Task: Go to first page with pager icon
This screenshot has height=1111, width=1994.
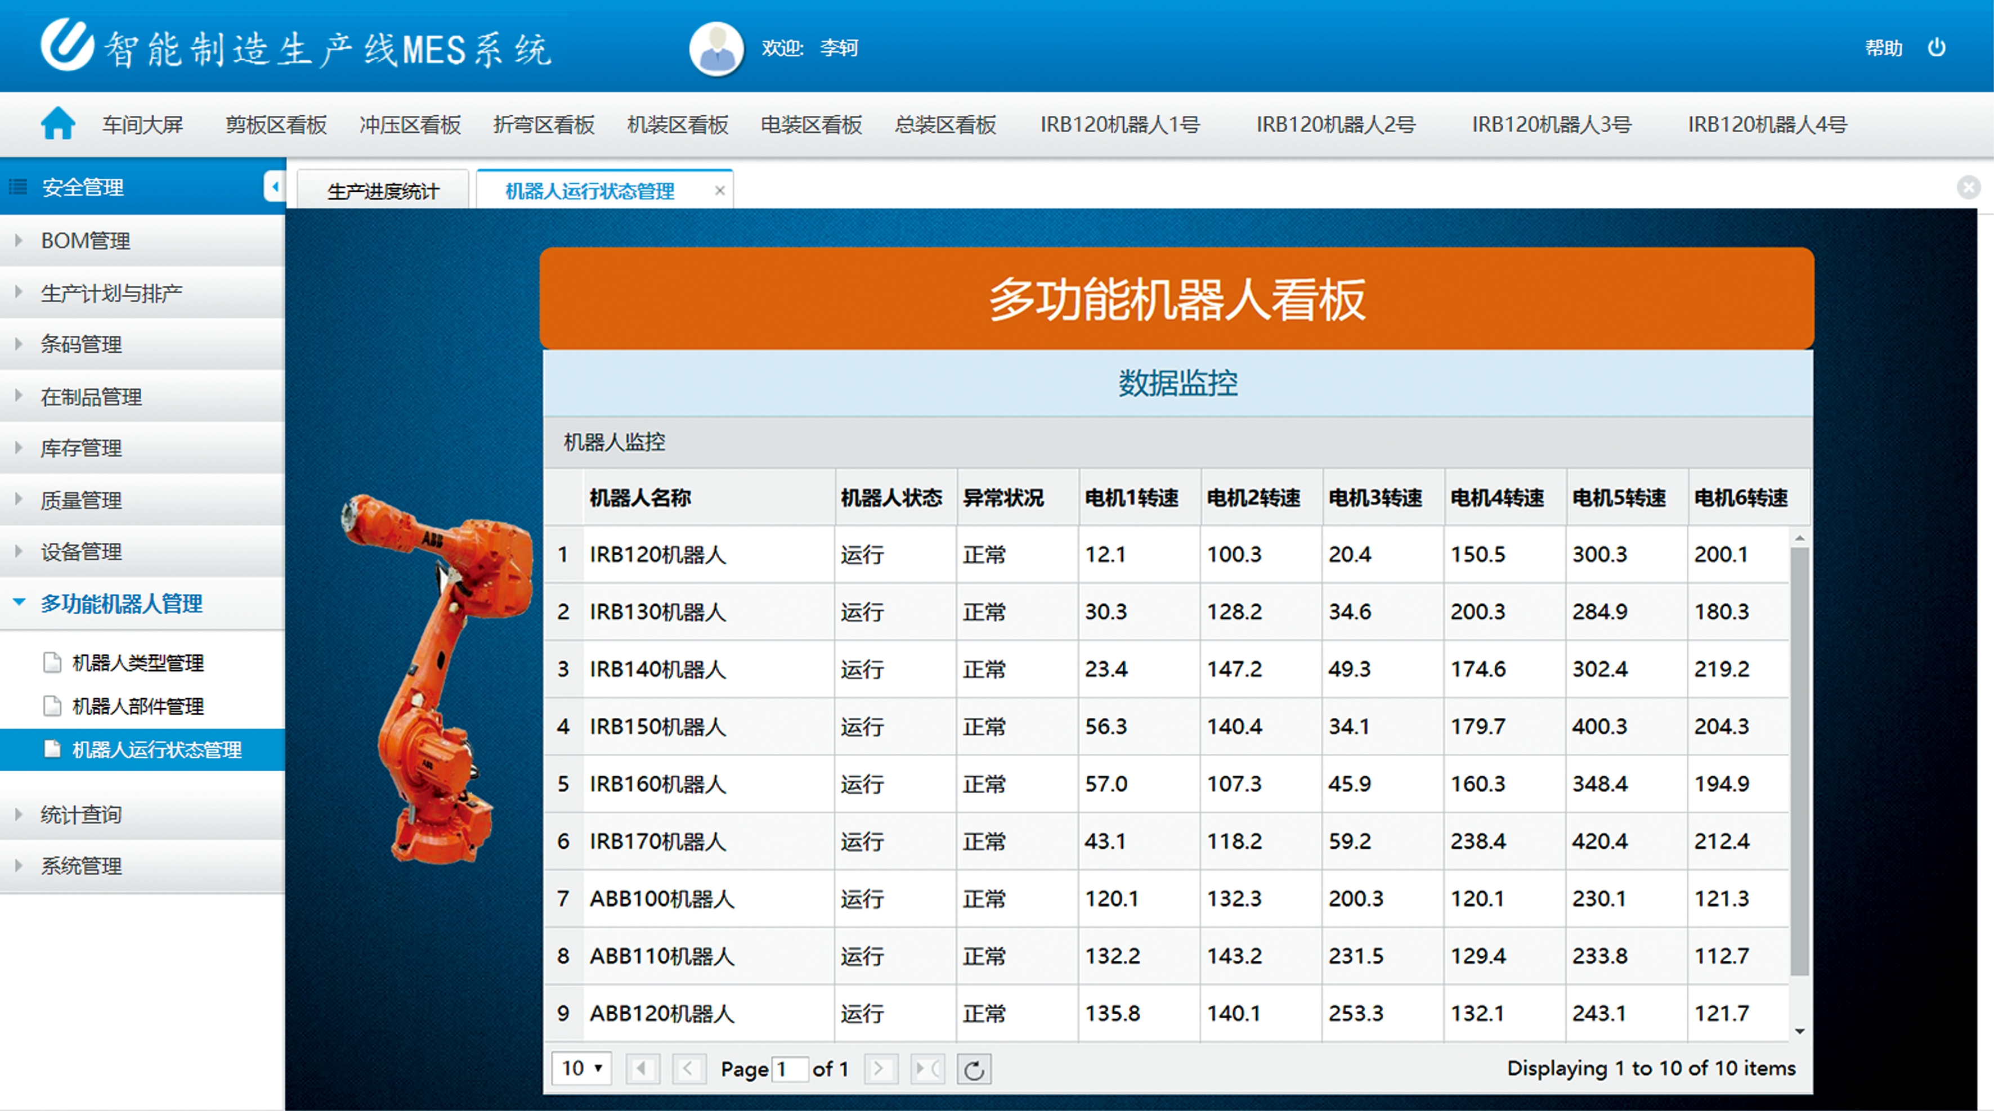Action: click(642, 1069)
